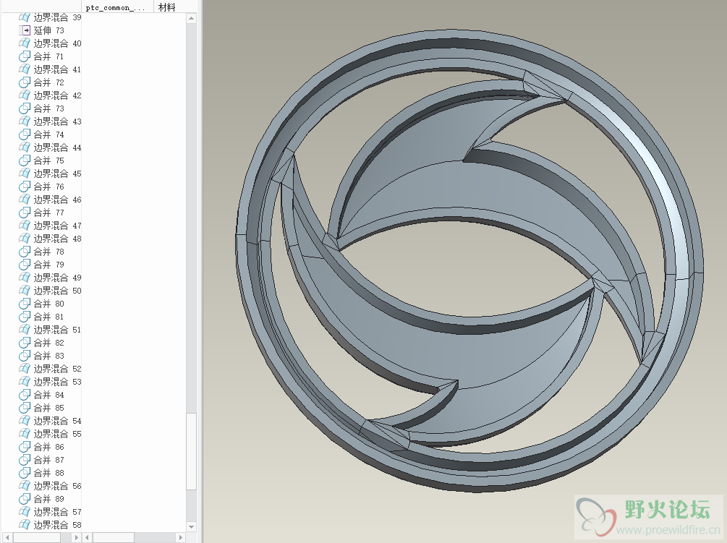The height and width of the screenshot is (543, 727).
Task: Click the boundary blend icon beside 边界混合 52
Action: click(25, 369)
